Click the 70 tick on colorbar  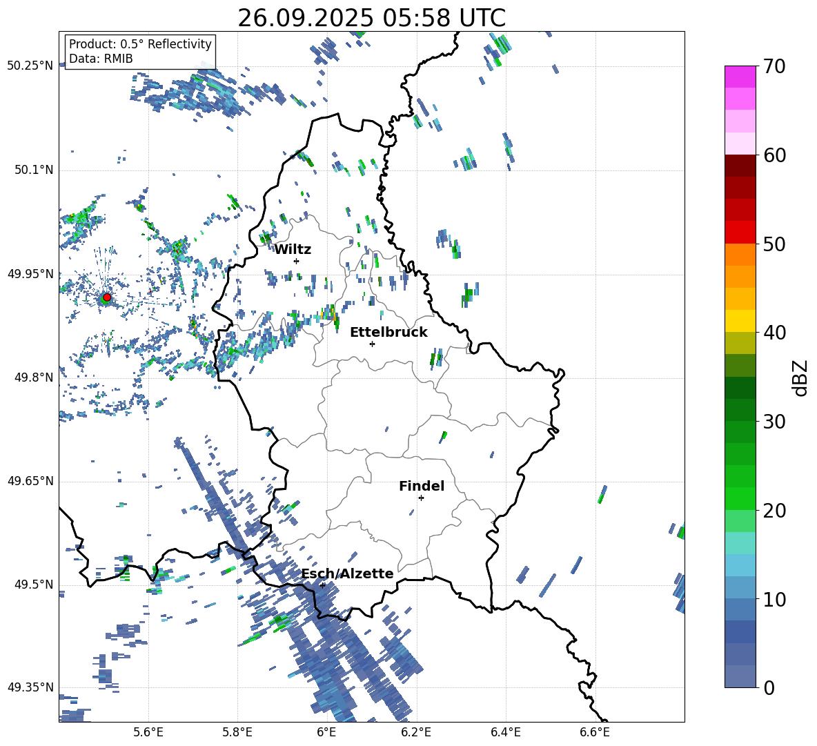(x=774, y=66)
